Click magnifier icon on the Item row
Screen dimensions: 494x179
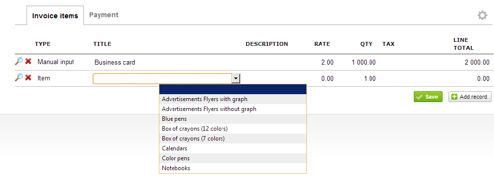(x=19, y=77)
